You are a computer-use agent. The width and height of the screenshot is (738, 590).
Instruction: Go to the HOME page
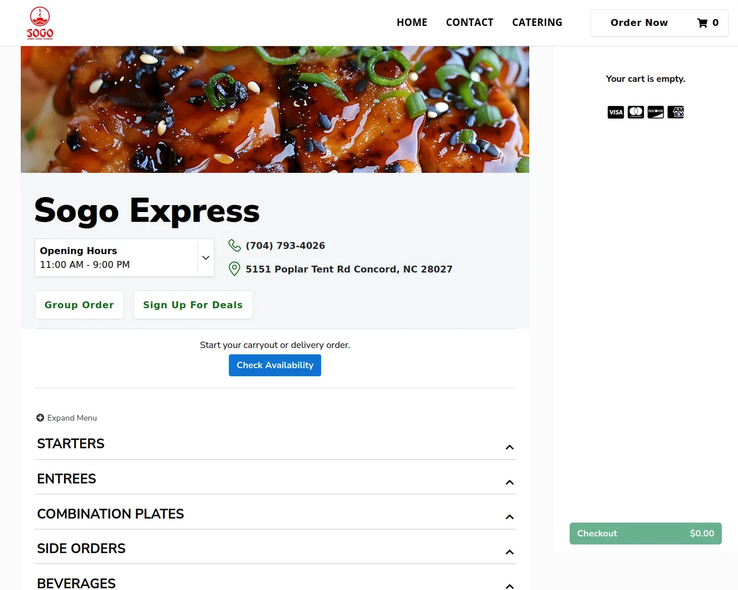pyautogui.click(x=412, y=22)
